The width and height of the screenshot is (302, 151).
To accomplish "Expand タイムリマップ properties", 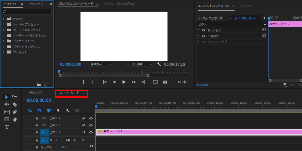I will (x=198, y=42).
